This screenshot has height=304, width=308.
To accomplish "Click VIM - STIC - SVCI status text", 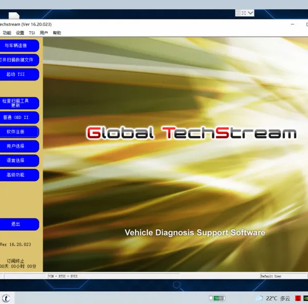I will [x=63, y=276].
